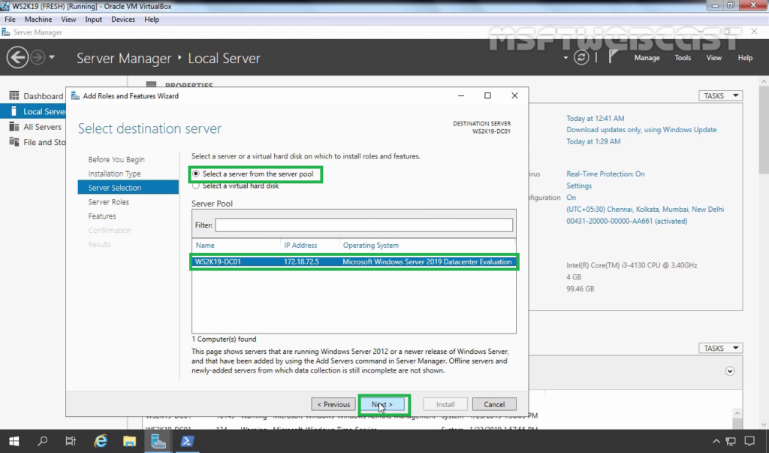Open the Events TASKS dropdown

coord(720,348)
